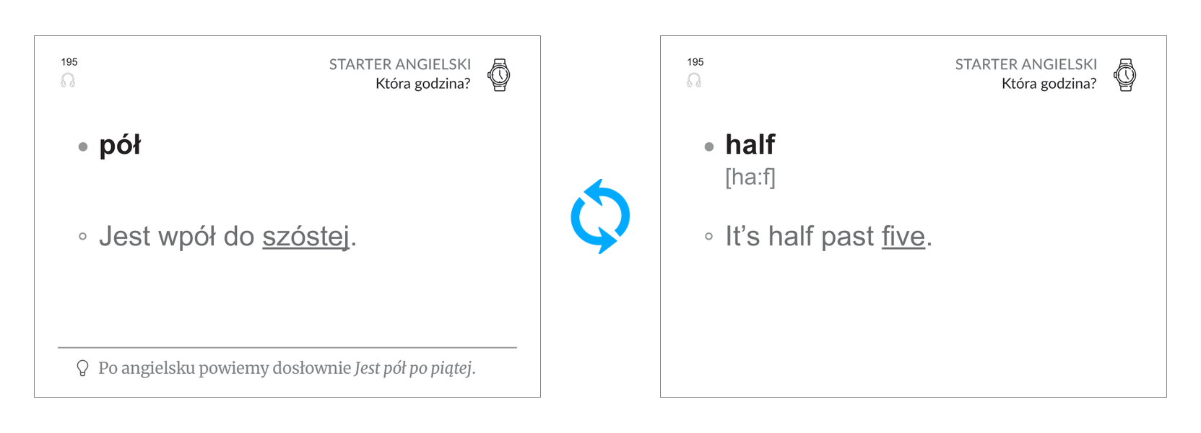Click the hint 'Po angielsku powiemy dosłownie'
The image size is (1201, 433).
point(225,368)
